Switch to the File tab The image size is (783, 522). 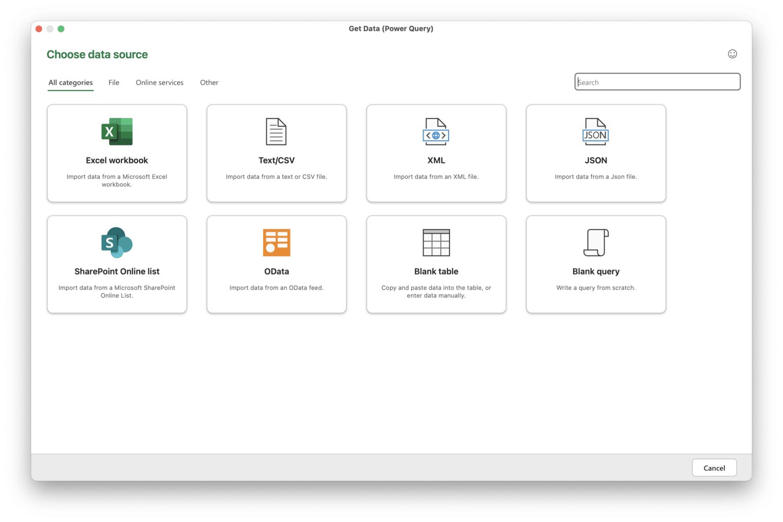pyautogui.click(x=114, y=82)
